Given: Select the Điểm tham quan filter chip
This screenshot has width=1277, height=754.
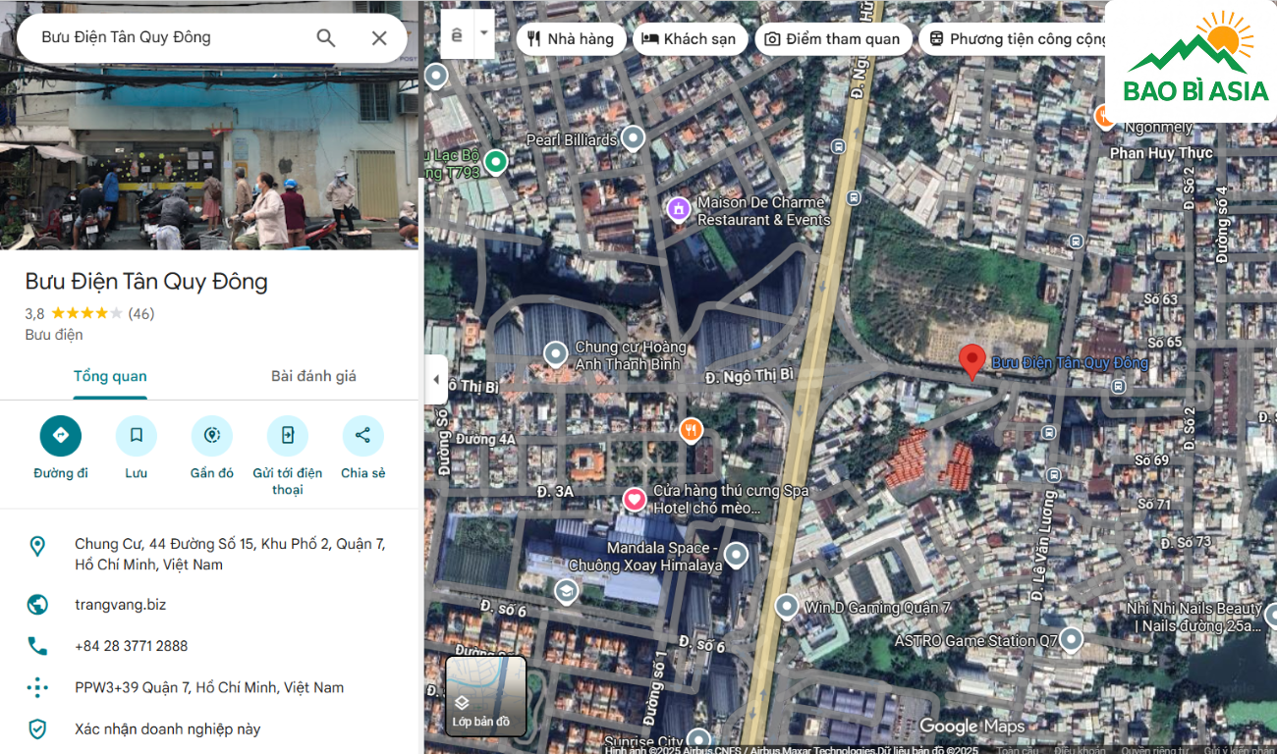Looking at the screenshot, I should 832,39.
